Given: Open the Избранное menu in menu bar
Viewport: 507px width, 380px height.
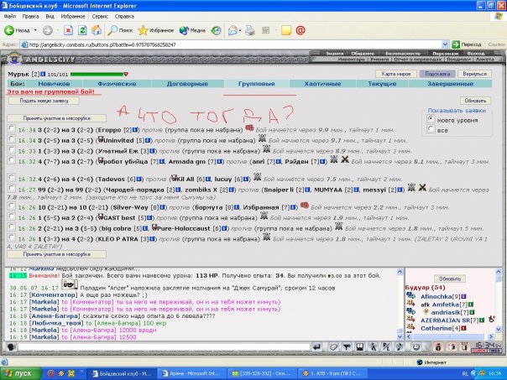Looking at the screenshot, I should [73, 16].
